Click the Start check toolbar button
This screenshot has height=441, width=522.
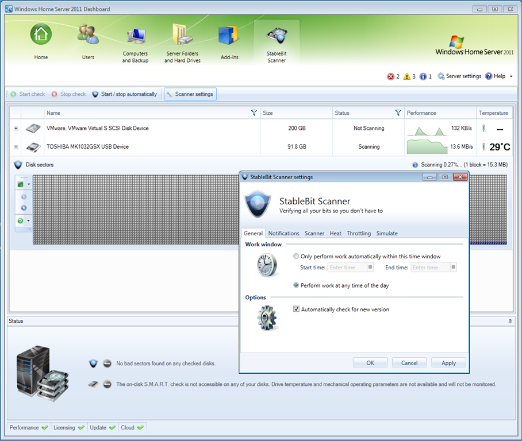(x=28, y=94)
